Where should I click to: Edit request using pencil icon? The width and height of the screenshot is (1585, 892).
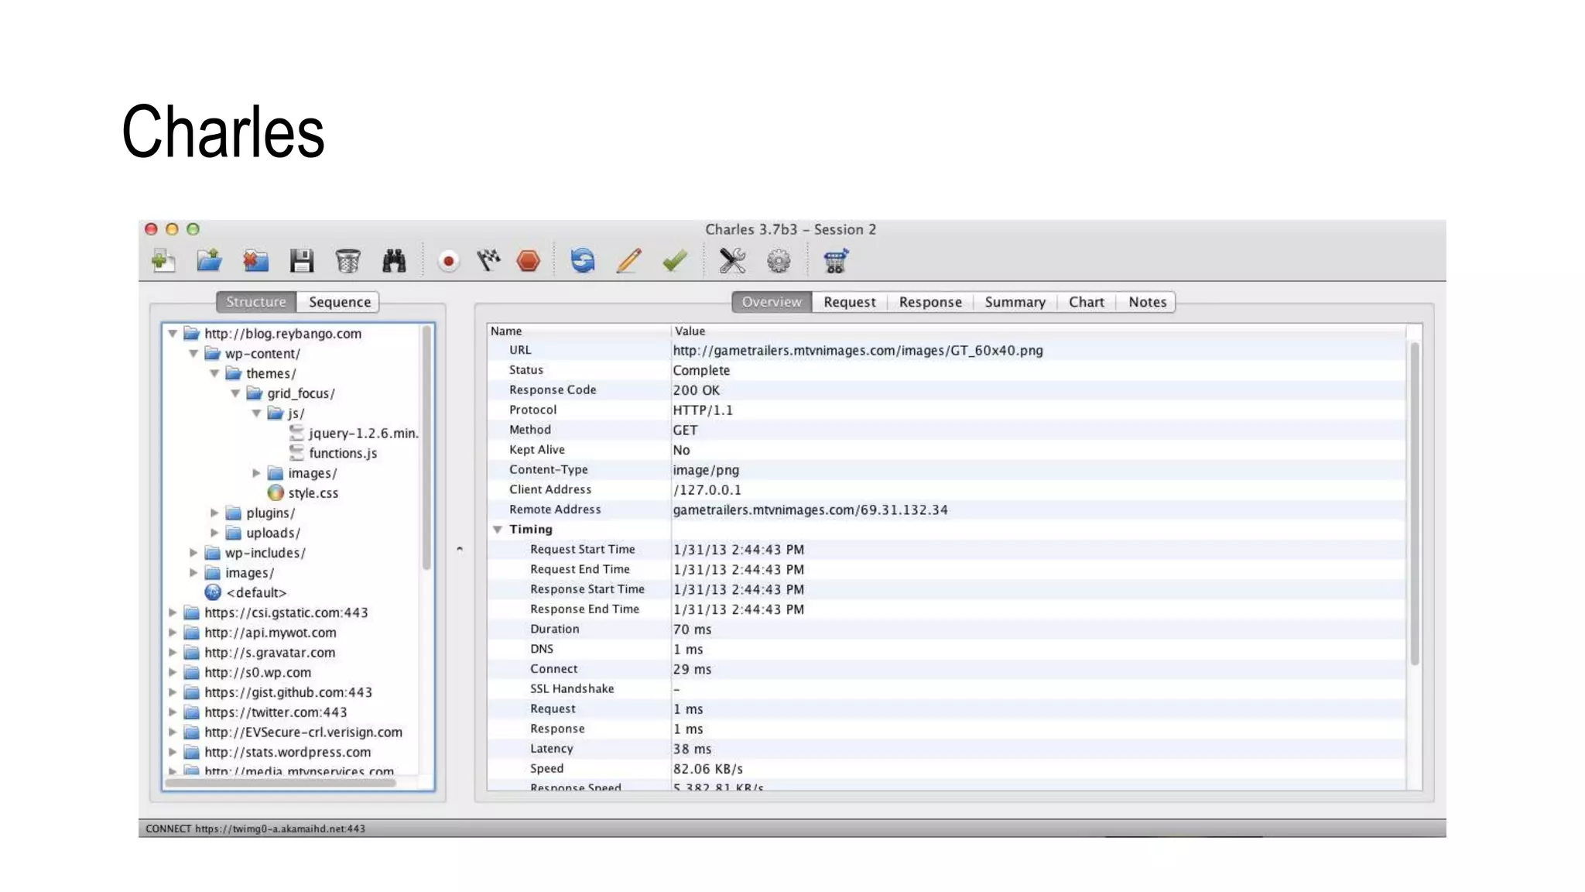628,261
